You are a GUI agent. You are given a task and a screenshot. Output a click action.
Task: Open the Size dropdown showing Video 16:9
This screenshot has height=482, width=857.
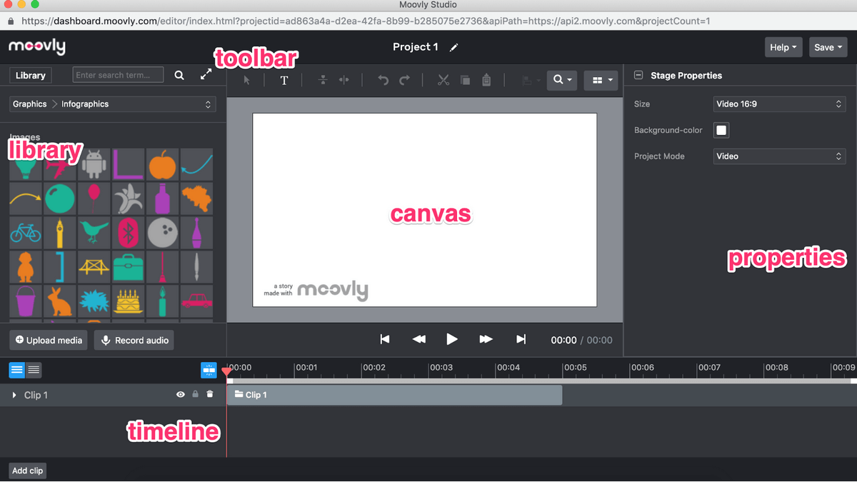[780, 104]
